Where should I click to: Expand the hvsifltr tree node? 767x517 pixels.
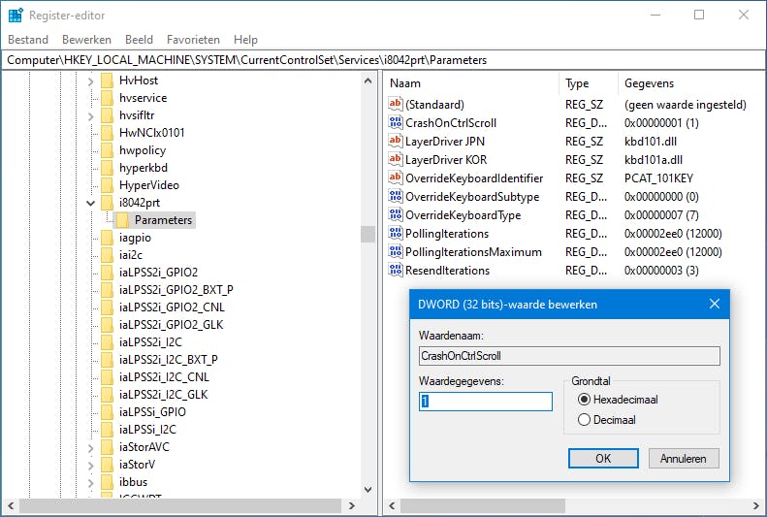tap(91, 116)
